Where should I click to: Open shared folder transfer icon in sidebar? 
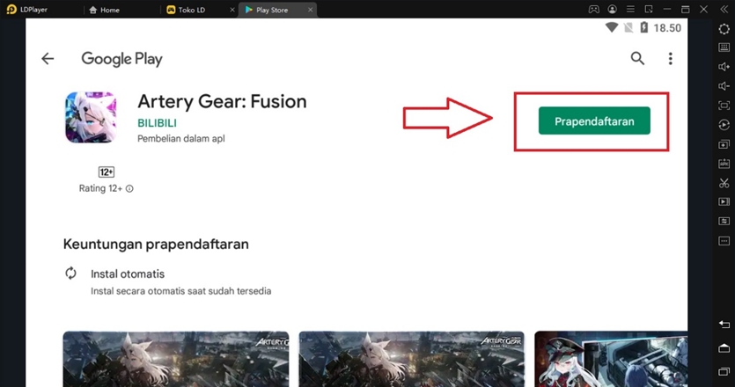(724, 221)
